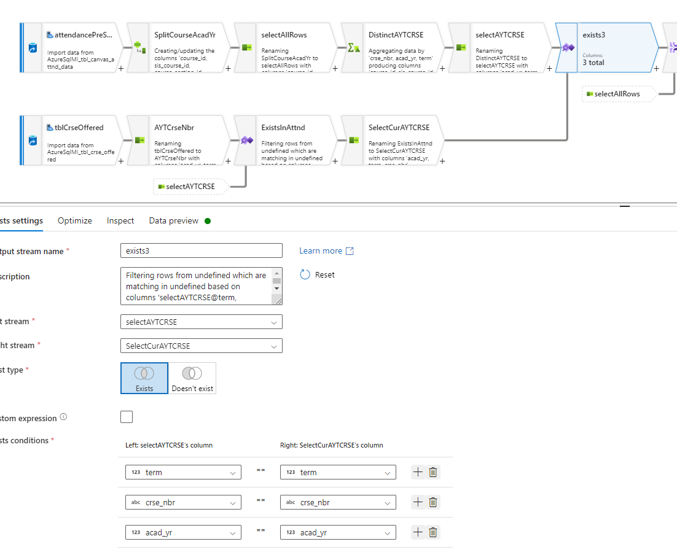Click the Reset button
Screen dimensions: 677x555
pos(318,274)
